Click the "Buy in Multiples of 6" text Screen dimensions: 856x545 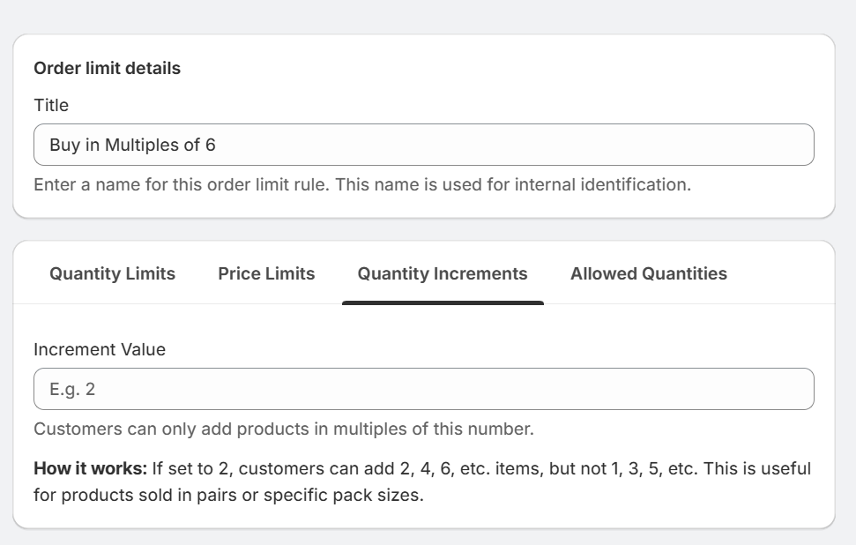[132, 145]
